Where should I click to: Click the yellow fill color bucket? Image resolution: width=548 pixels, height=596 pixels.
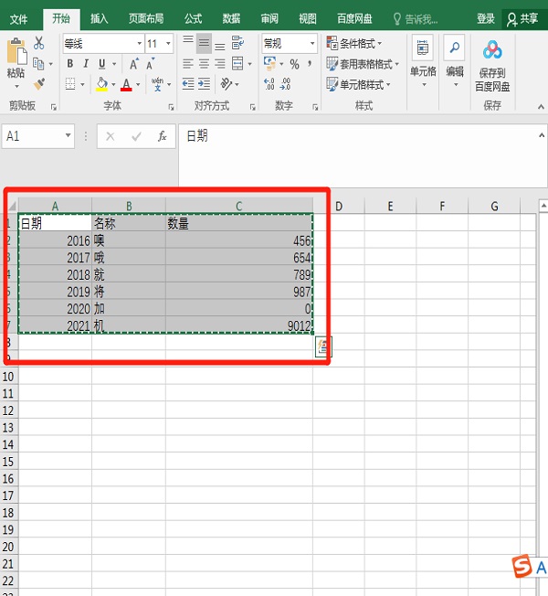pyautogui.click(x=101, y=85)
